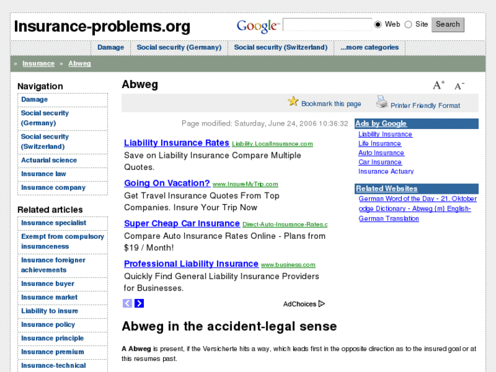Image resolution: width=496 pixels, height=372 pixels.
Task: Open Social security (Switzerland) top menu
Action: pyautogui.click(x=280, y=48)
